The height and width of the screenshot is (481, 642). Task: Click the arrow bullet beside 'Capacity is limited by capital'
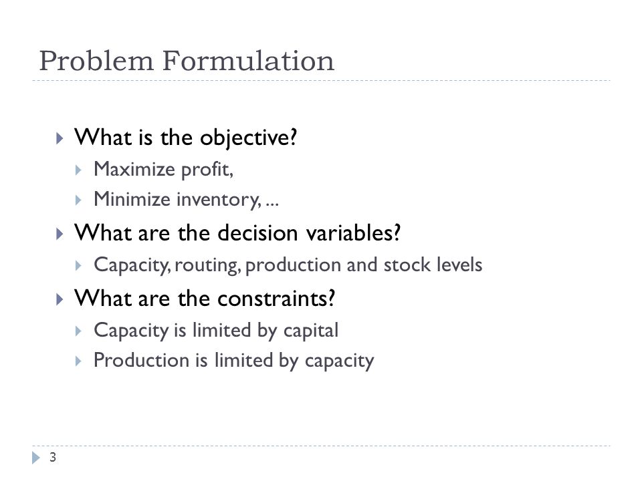click(x=79, y=331)
